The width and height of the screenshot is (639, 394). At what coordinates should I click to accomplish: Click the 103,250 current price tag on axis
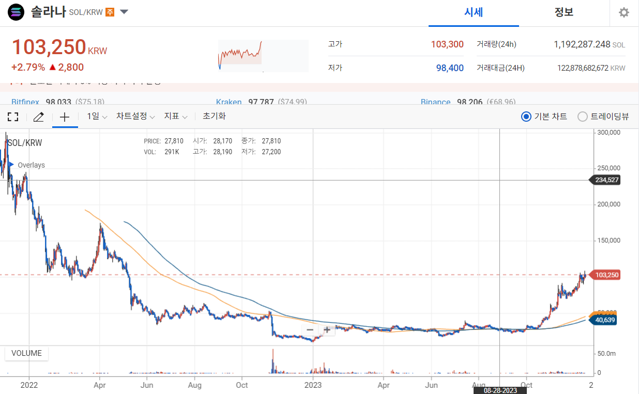604,275
